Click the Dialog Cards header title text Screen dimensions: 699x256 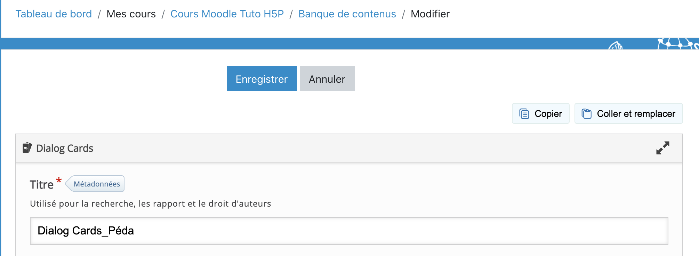[x=65, y=148]
